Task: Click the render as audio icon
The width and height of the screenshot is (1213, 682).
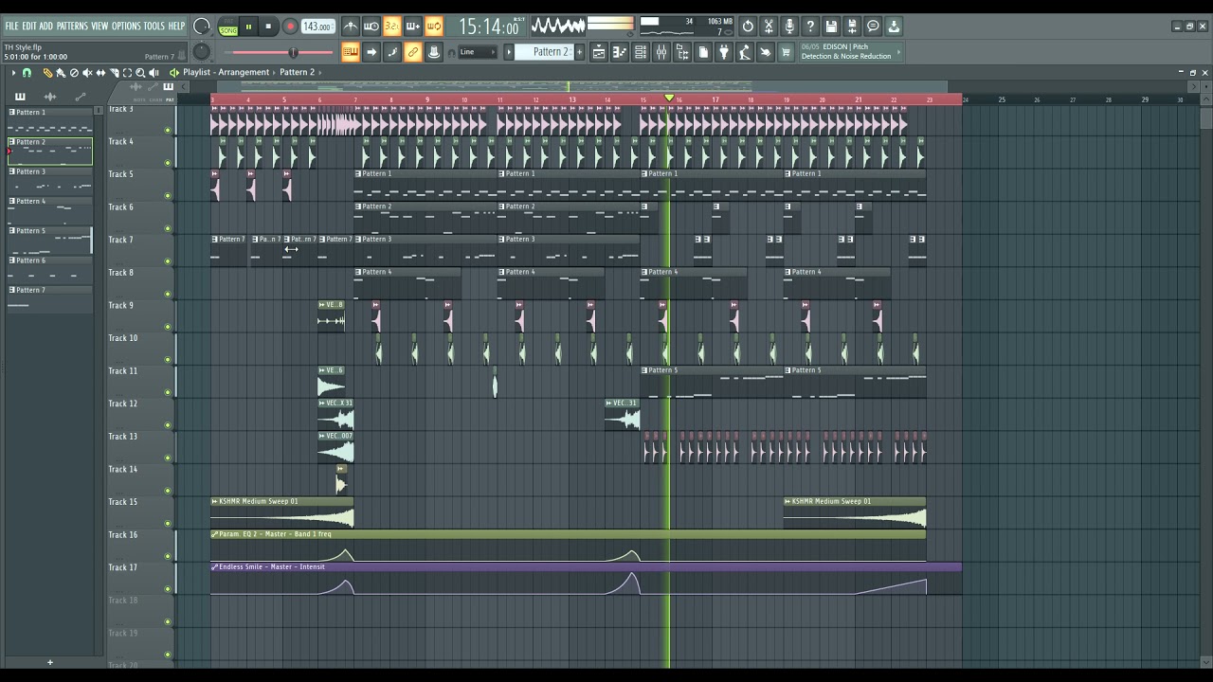Action: pos(852,27)
